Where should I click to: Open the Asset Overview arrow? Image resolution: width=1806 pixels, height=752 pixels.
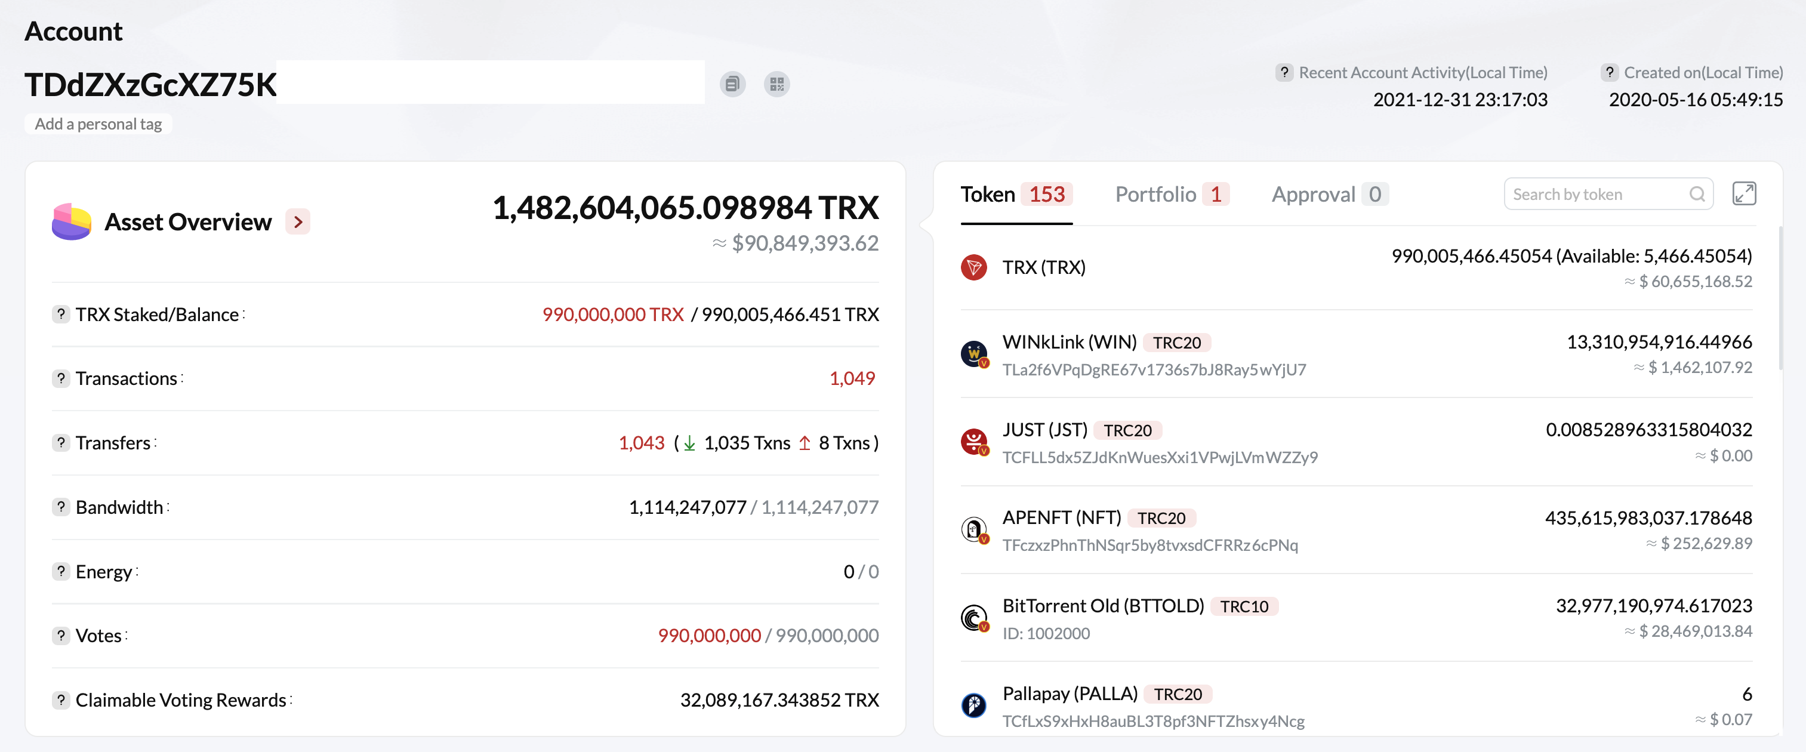pos(298,222)
